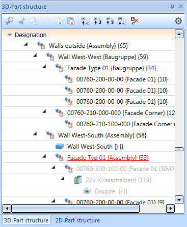Screen dimensions: 187x227
Task: Click icon of Gruppe entry
Action: click(87, 191)
